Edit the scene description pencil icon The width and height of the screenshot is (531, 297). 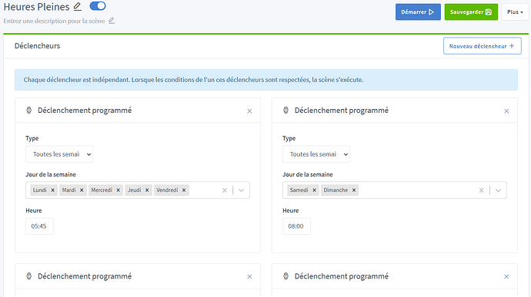coord(112,21)
